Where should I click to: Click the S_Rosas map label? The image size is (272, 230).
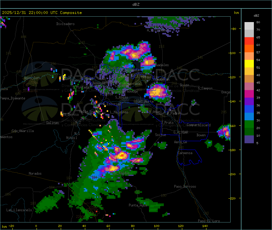tap(121, 97)
